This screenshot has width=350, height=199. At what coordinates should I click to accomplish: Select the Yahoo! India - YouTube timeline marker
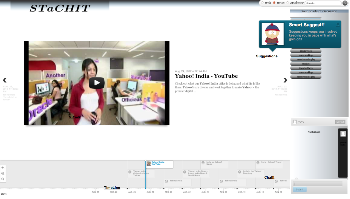pyautogui.click(x=159, y=164)
